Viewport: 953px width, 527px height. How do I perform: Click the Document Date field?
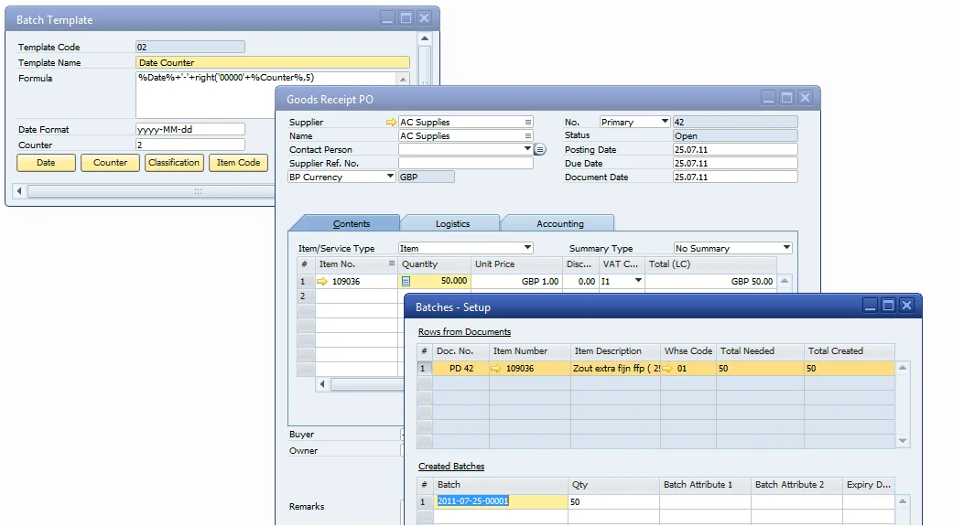coord(735,177)
